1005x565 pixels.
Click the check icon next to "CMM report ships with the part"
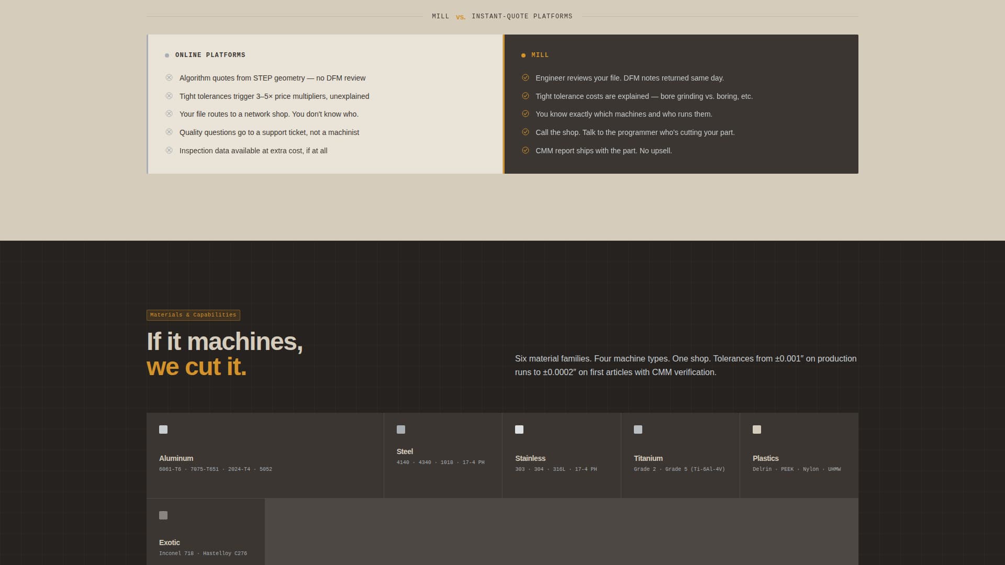(525, 150)
